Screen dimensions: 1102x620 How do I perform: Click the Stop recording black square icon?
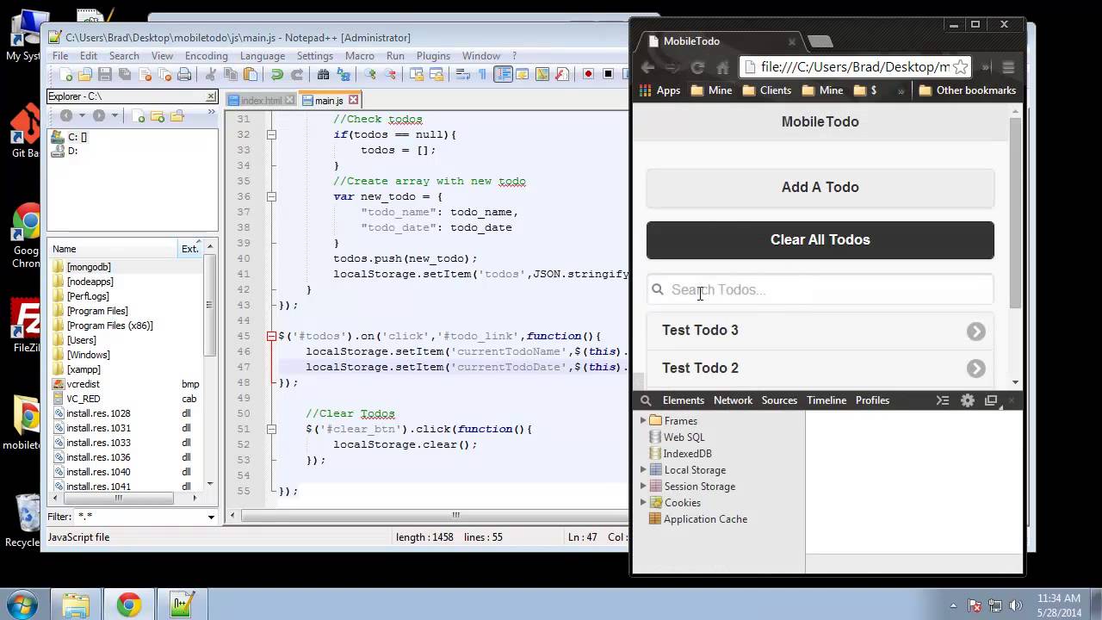pos(608,75)
